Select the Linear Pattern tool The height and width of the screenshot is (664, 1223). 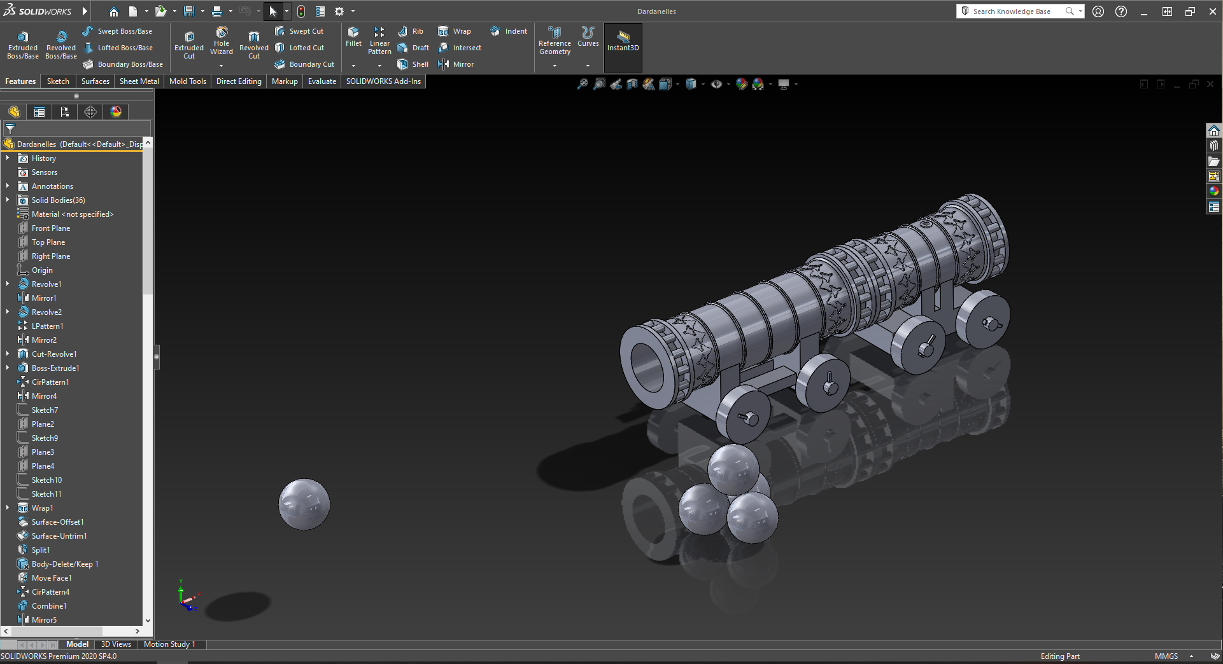tap(379, 41)
